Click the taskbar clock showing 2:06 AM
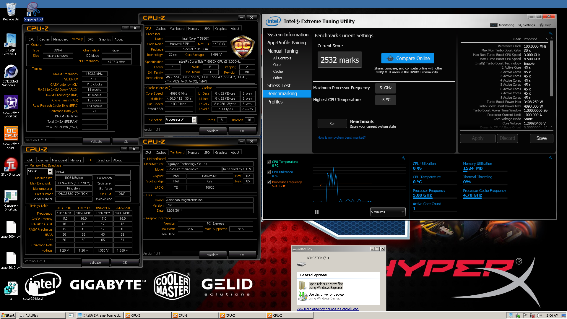This screenshot has width=567, height=319. coord(552,315)
